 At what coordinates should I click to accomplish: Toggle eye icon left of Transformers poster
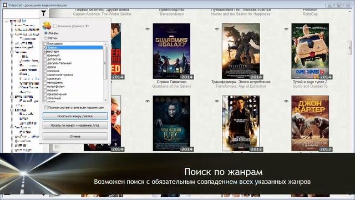[217, 29]
